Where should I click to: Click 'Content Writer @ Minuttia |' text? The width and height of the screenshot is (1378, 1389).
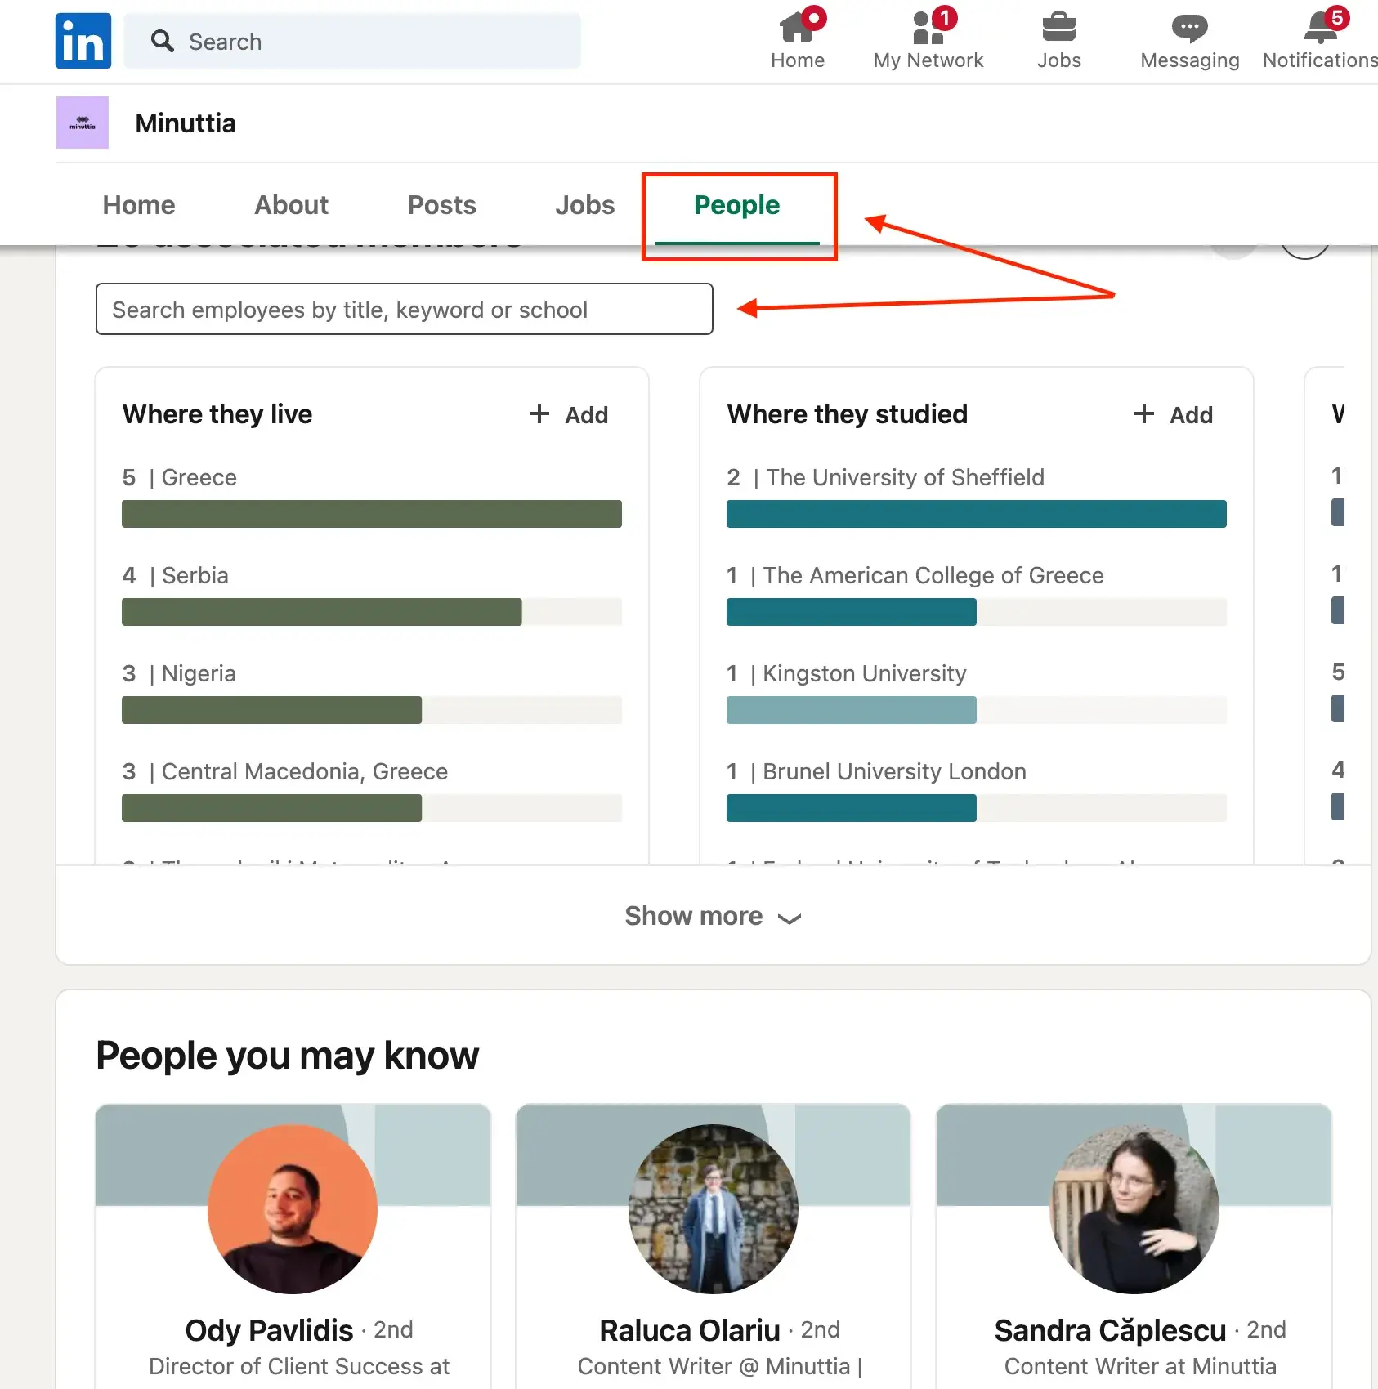pyautogui.click(x=720, y=1366)
